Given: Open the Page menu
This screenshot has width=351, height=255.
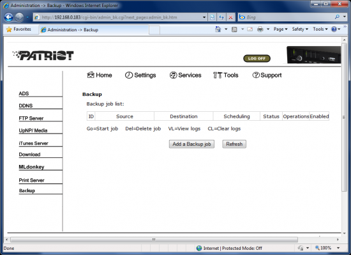Looking at the screenshot, I should coord(281,29).
